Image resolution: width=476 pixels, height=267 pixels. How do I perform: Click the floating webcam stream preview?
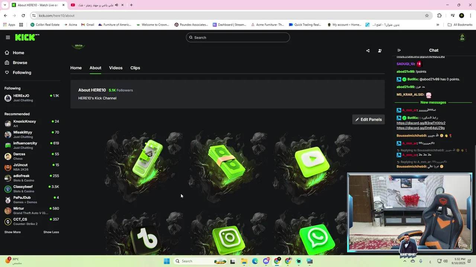point(409,212)
